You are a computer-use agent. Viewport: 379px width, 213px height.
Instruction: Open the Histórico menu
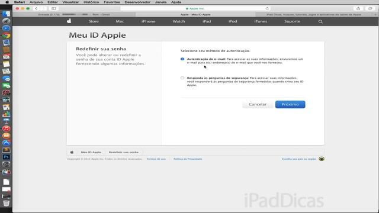91,2
